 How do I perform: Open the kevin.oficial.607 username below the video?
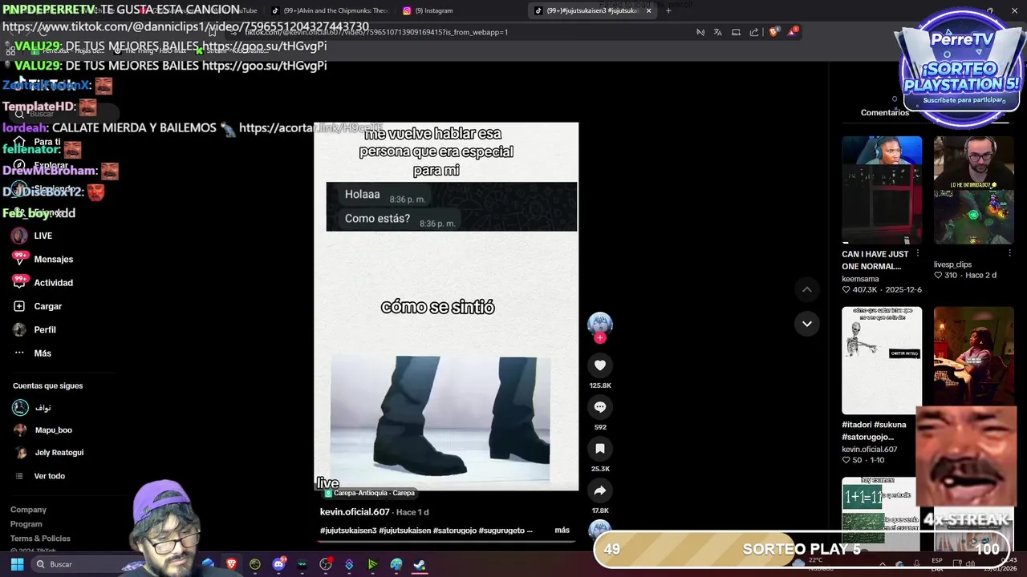pos(355,512)
